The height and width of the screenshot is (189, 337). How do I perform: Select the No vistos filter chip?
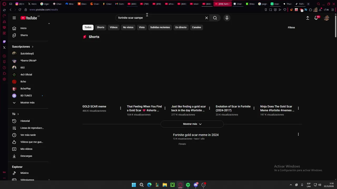point(128,27)
